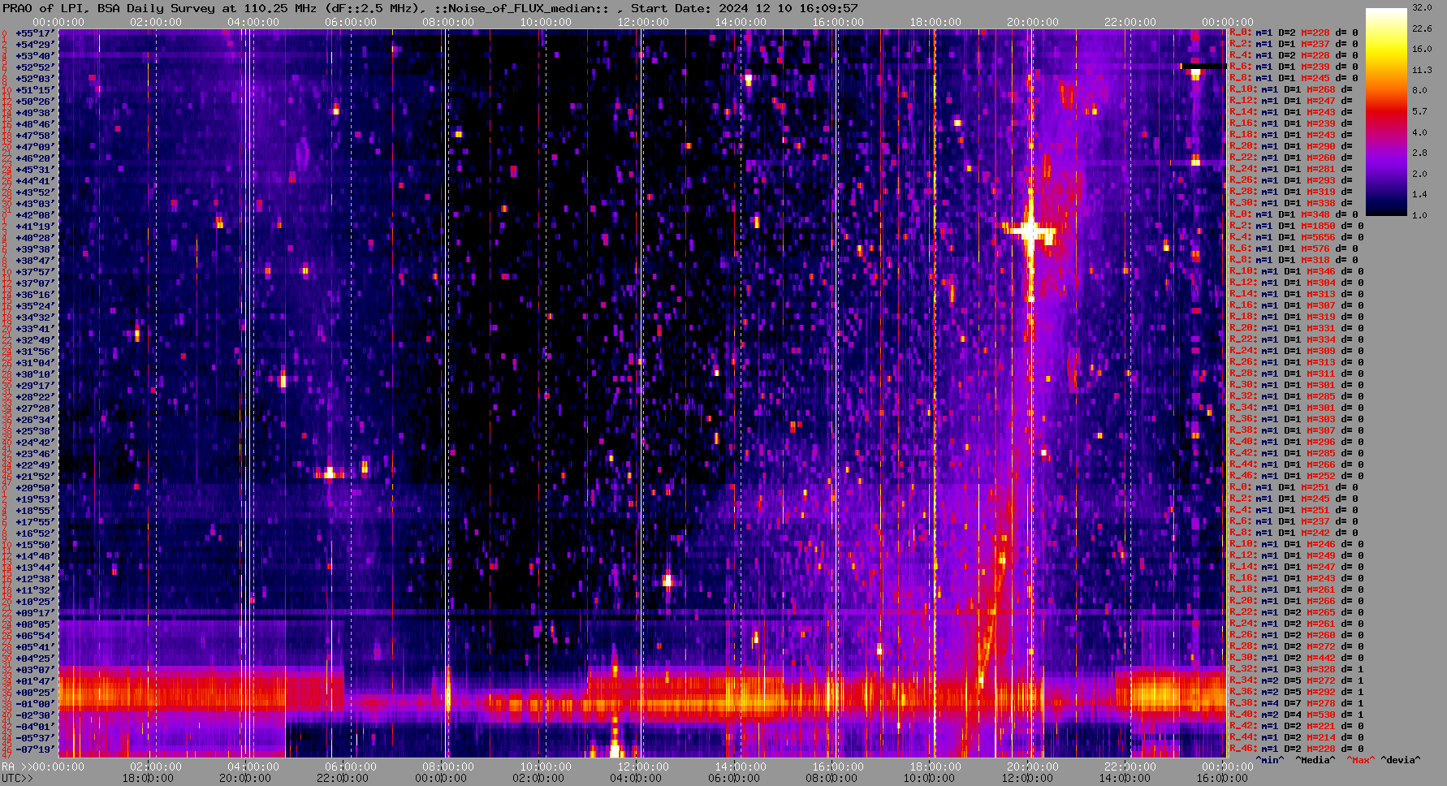This screenshot has width=1447, height=786.
Task: Click the +03°07' declination label
Action: tap(34, 670)
